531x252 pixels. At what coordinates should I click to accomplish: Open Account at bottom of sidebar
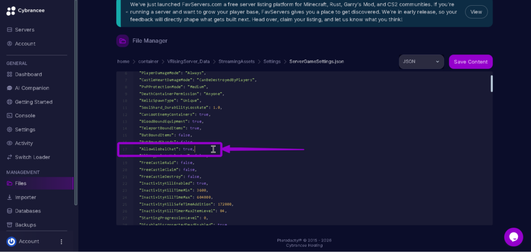point(29,242)
